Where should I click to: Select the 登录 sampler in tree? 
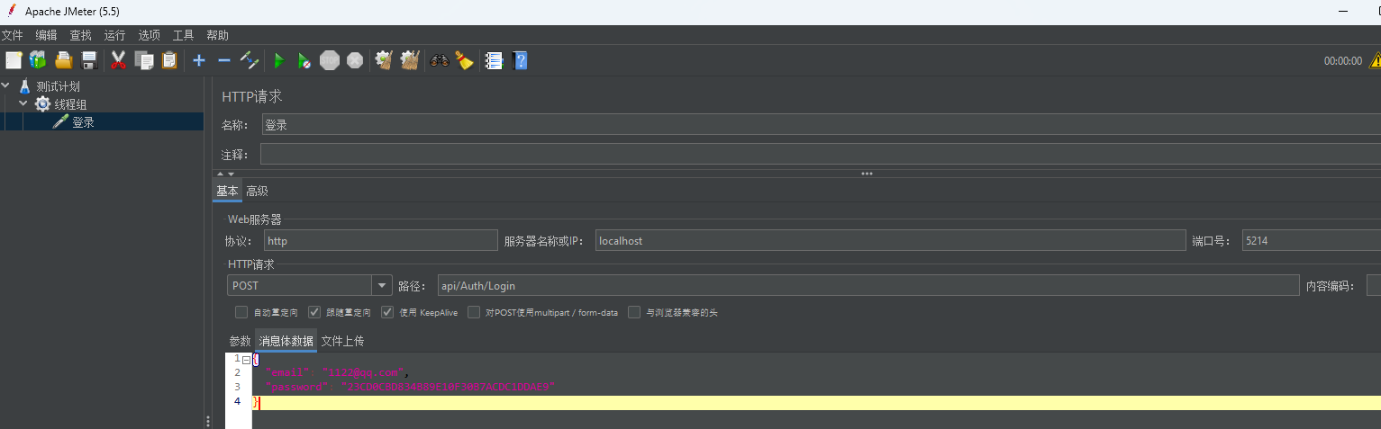83,121
